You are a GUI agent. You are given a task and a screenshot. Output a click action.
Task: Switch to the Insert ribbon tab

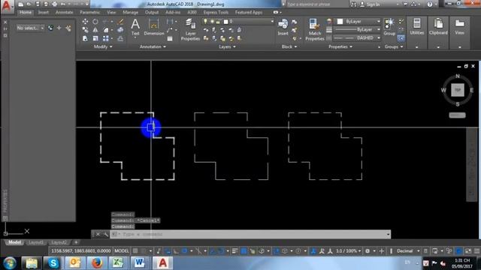click(x=44, y=13)
